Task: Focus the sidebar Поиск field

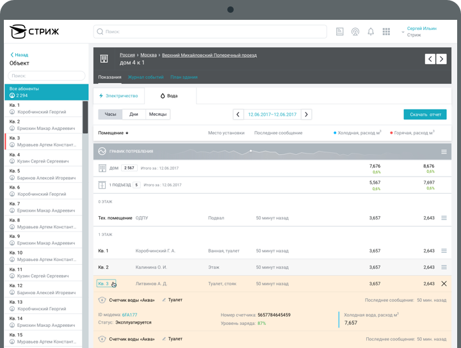Action: 47,75
